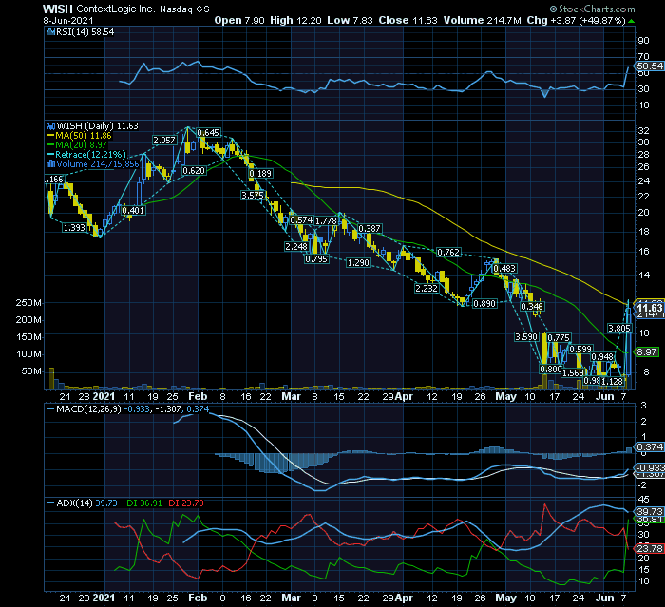Image resolution: width=665 pixels, height=607 pixels.
Task: Click the 100M volume axis label
Action: (28, 354)
